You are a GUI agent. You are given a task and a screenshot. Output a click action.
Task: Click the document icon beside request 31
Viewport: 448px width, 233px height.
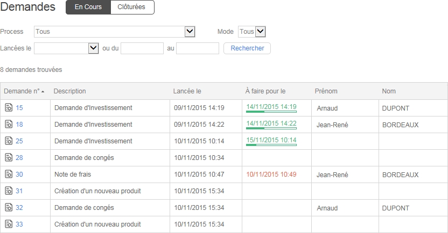pyautogui.click(x=9, y=191)
